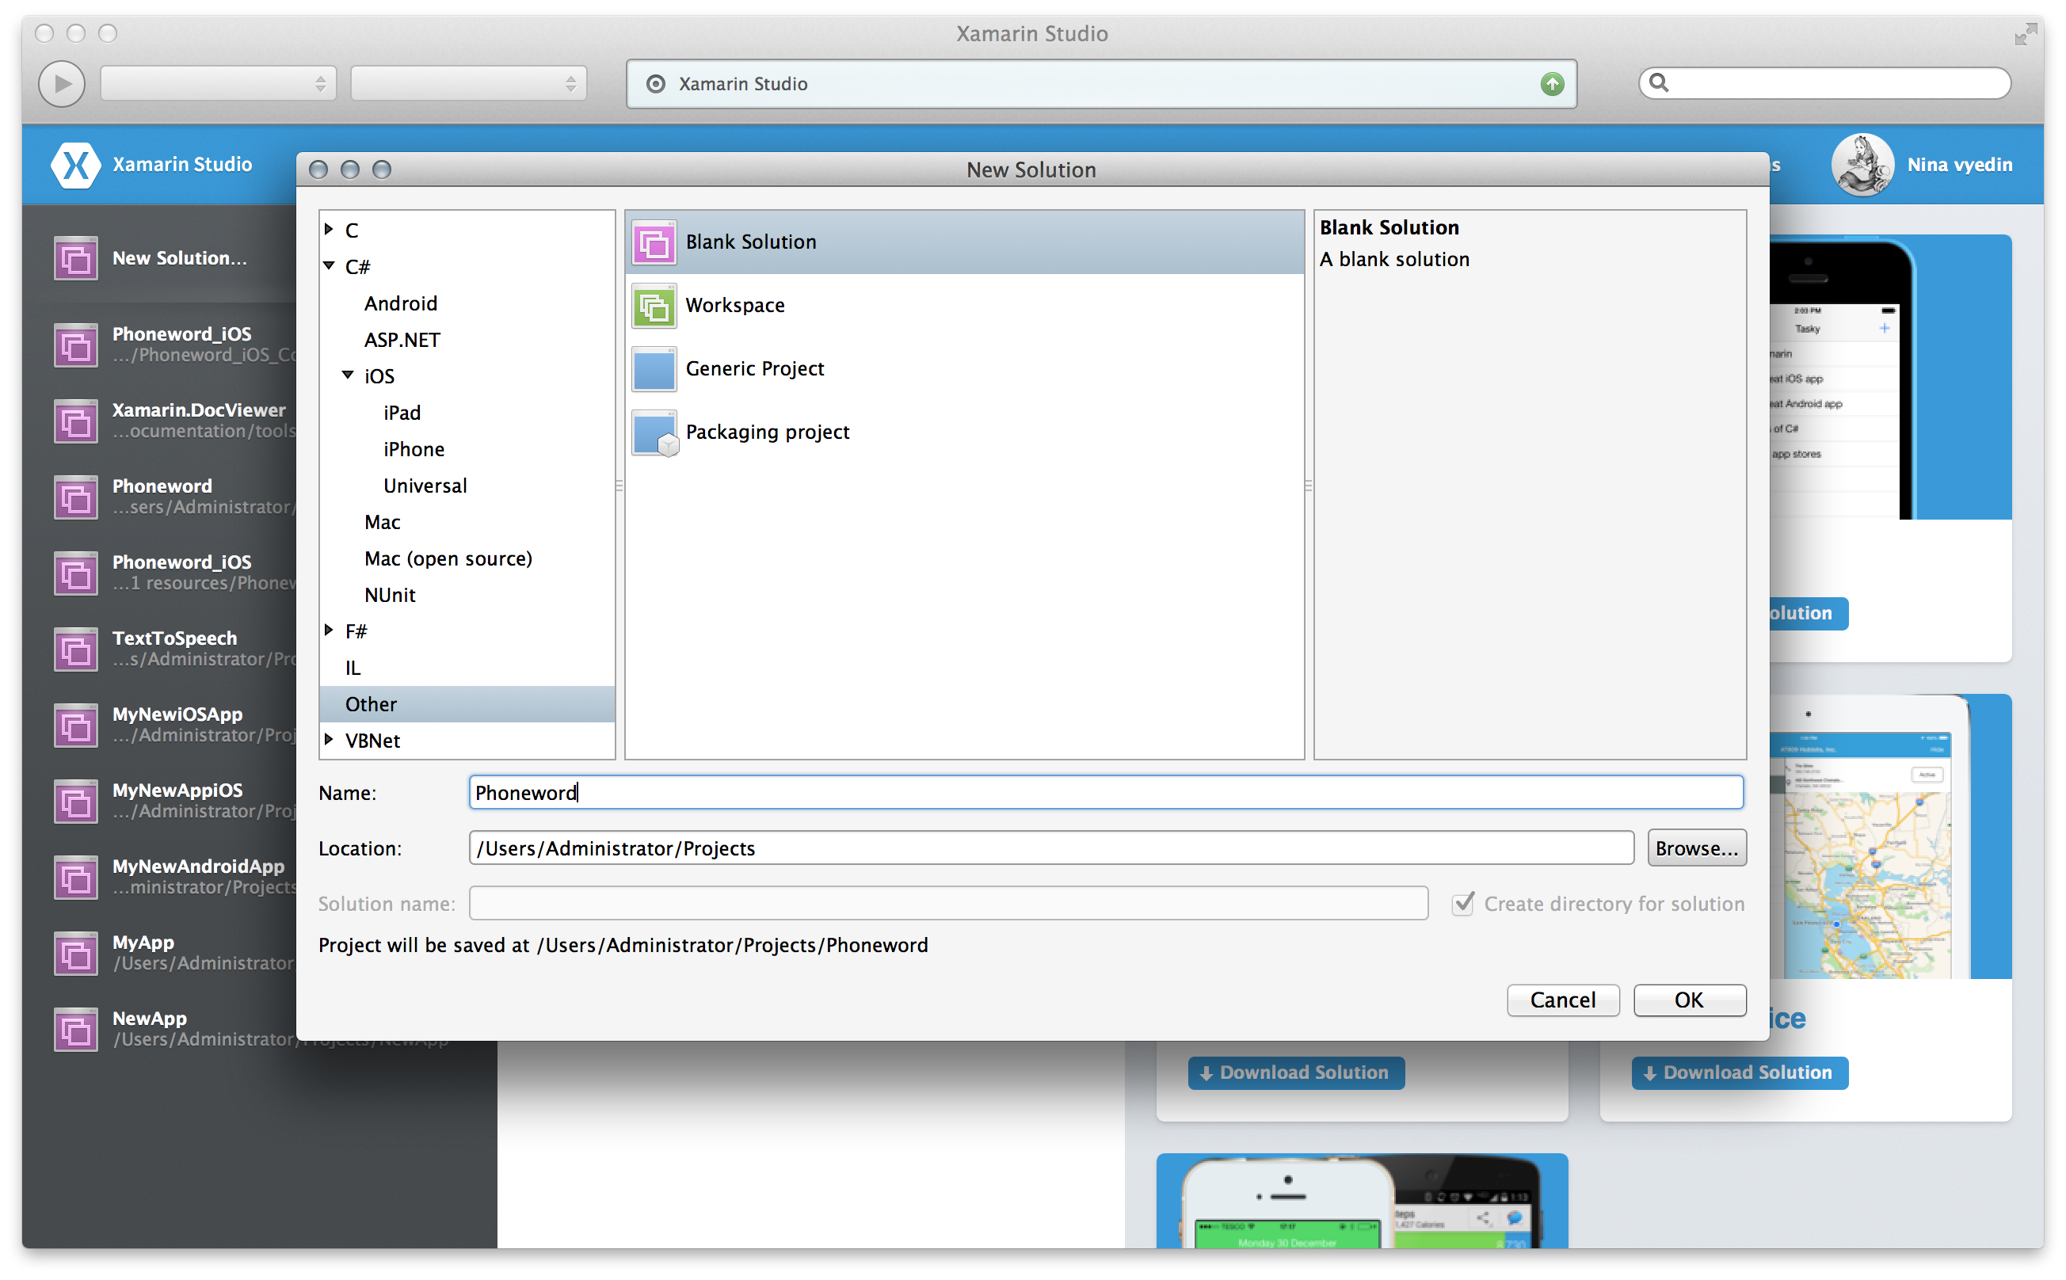The width and height of the screenshot is (2066, 1280).
Task: Expand the VBNet category
Action: (330, 740)
